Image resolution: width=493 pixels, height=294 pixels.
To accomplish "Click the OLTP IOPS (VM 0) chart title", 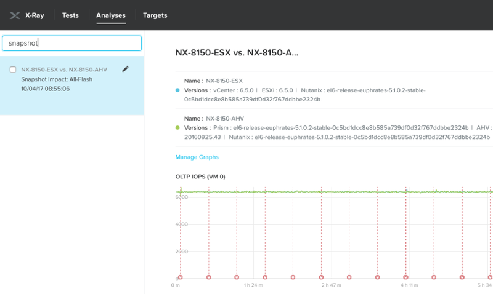I will click(x=200, y=177).
